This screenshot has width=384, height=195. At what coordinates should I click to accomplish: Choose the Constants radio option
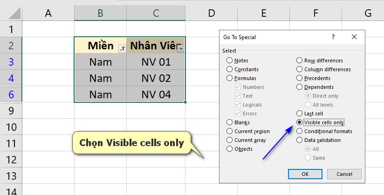point(242,69)
